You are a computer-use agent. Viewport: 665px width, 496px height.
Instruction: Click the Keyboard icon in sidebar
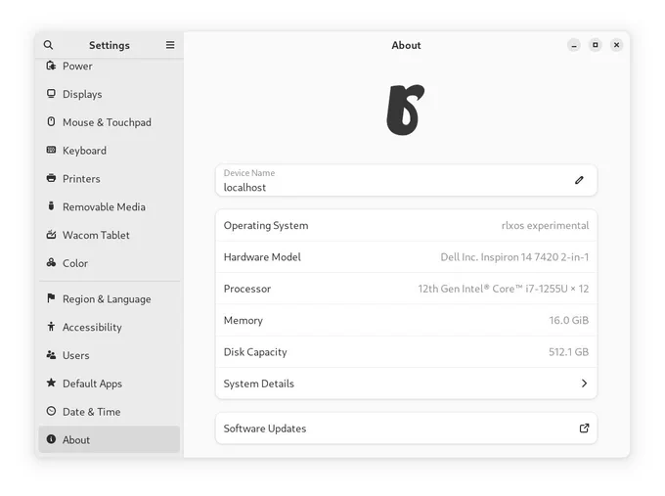tap(51, 150)
